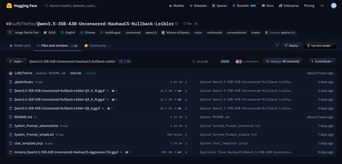
Task: Download System_Prompt_simple.txt
Action: (x=186, y=134)
